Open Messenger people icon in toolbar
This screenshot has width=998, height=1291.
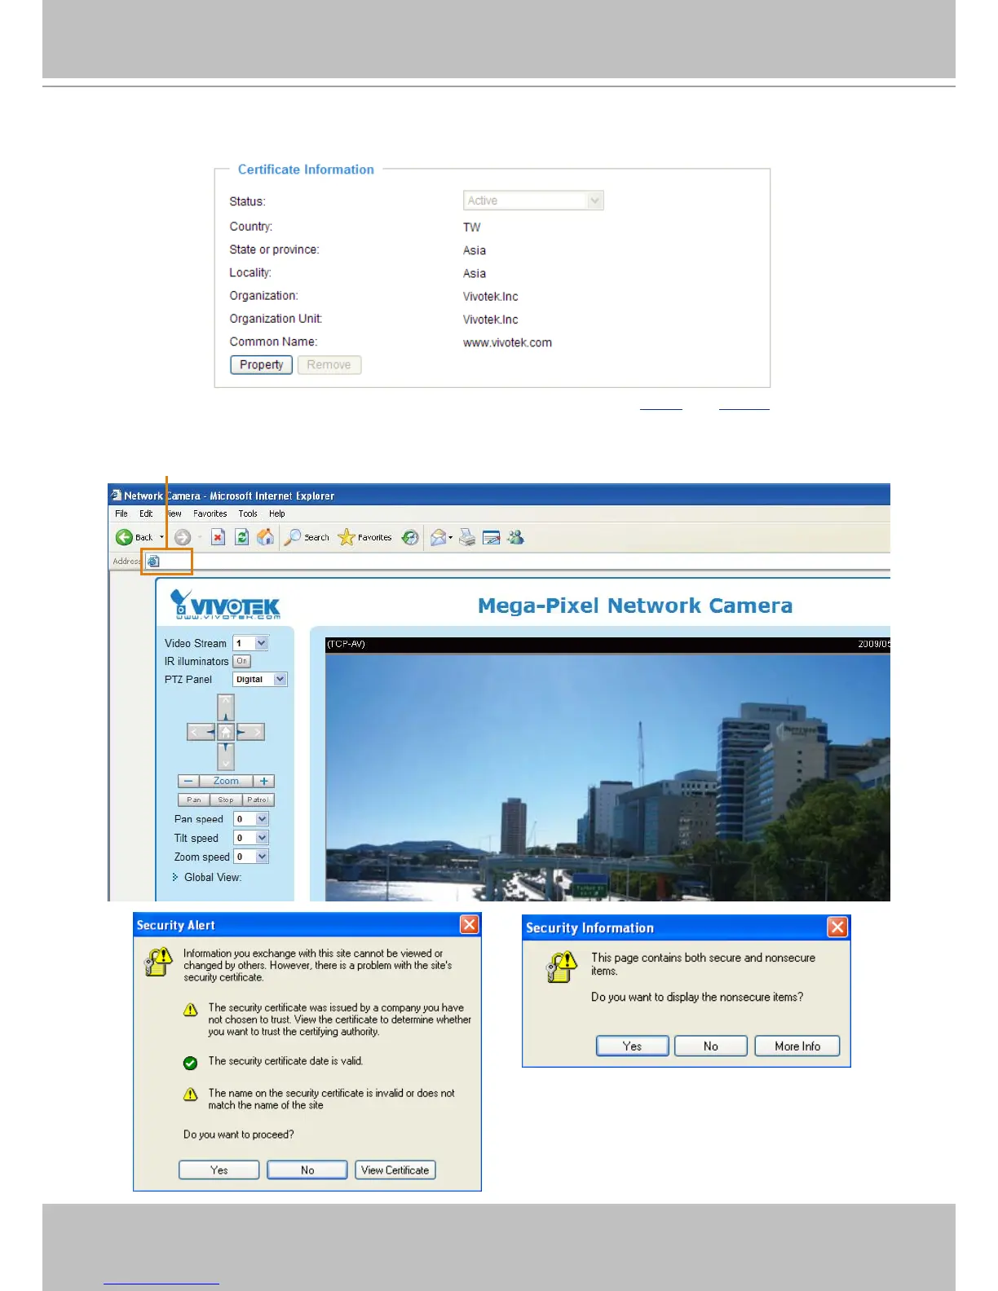pos(515,537)
